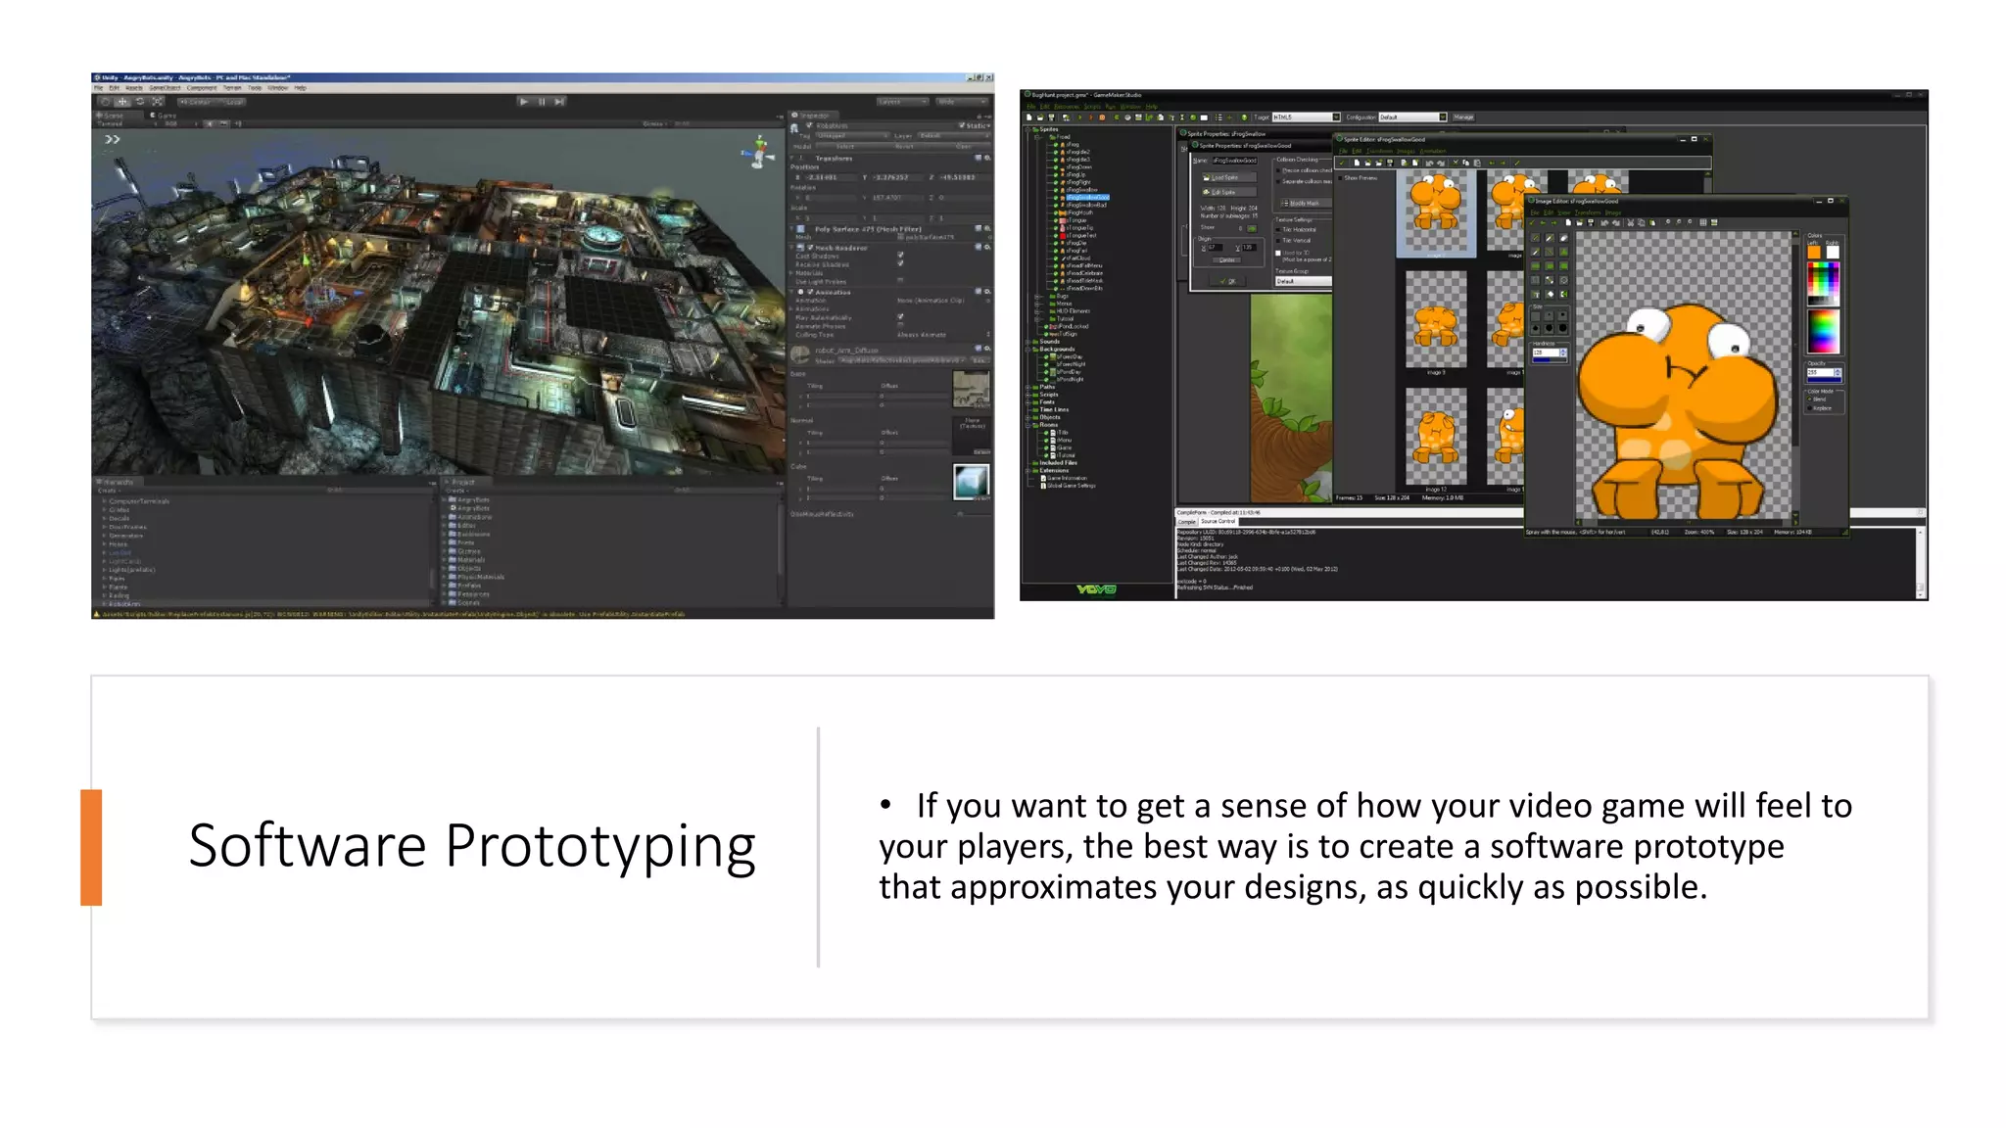
Task: Toggle Tile Vertical checkbox
Action: pos(1278,241)
